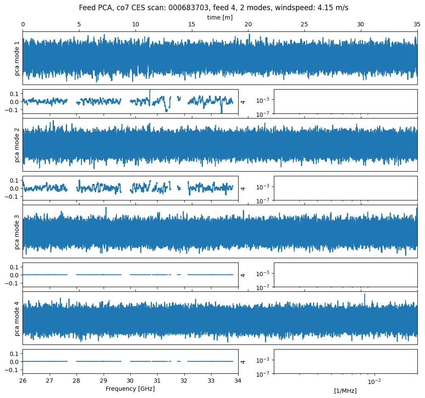Image resolution: width=425 pixels, height=398 pixels.
Task: Click the '[1/MHz]' axis label
Action: click(x=345, y=391)
